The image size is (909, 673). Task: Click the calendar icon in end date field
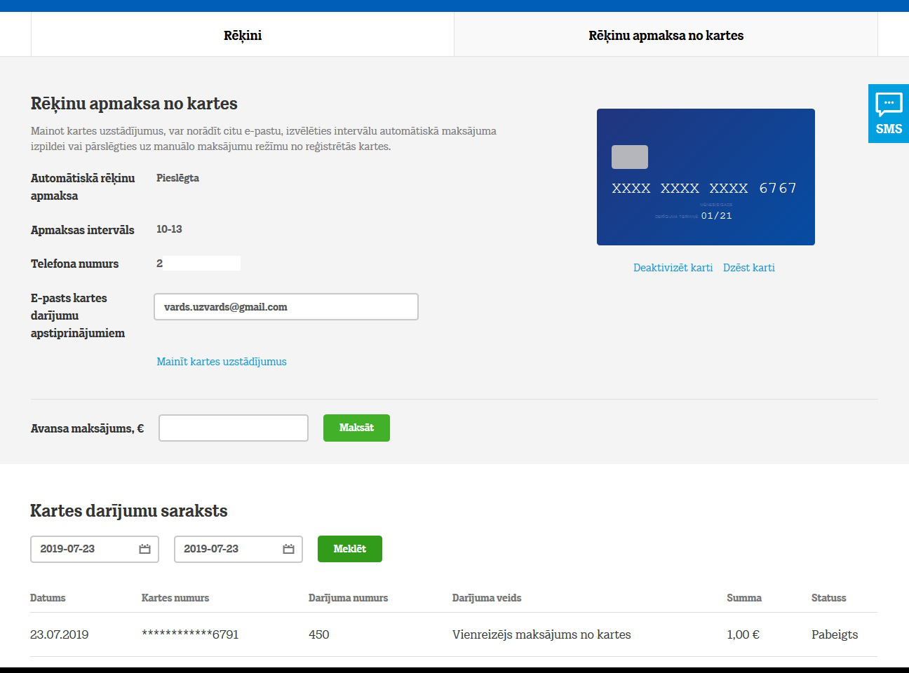click(x=288, y=549)
